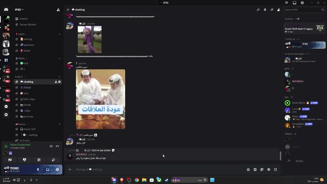Open the music-bot channel
The image size is (327, 184).
pyautogui.click(x=38, y=129)
